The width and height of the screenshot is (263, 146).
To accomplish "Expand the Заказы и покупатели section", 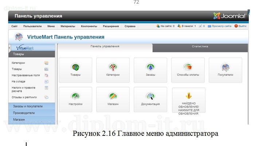I will click(x=32, y=106).
